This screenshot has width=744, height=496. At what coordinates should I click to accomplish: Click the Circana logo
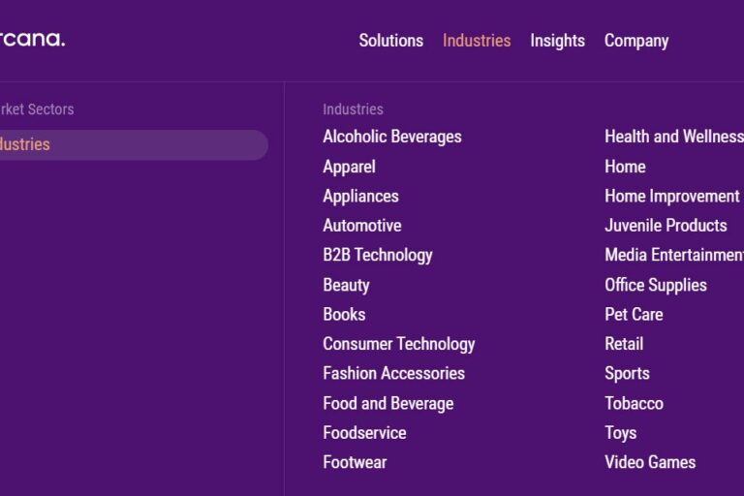(x=32, y=39)
